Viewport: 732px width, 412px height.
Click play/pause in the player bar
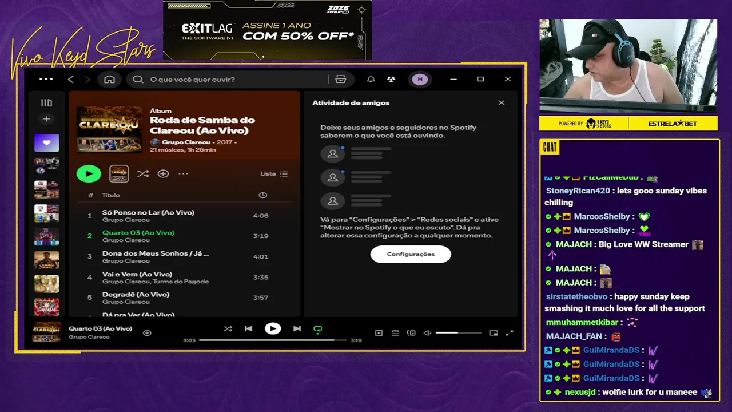pyautogui.click(x=273, y=328)
